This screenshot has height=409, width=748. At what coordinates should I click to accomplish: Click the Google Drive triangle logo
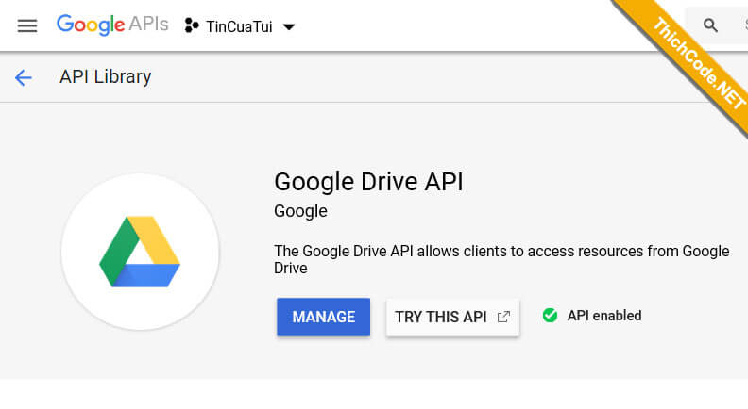140,252
